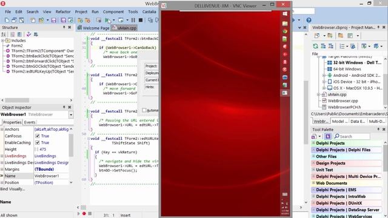Select WebBrowser.cpp in Project Manager
Viewport: 388px width, 218px height.
(x=343, y=101)
